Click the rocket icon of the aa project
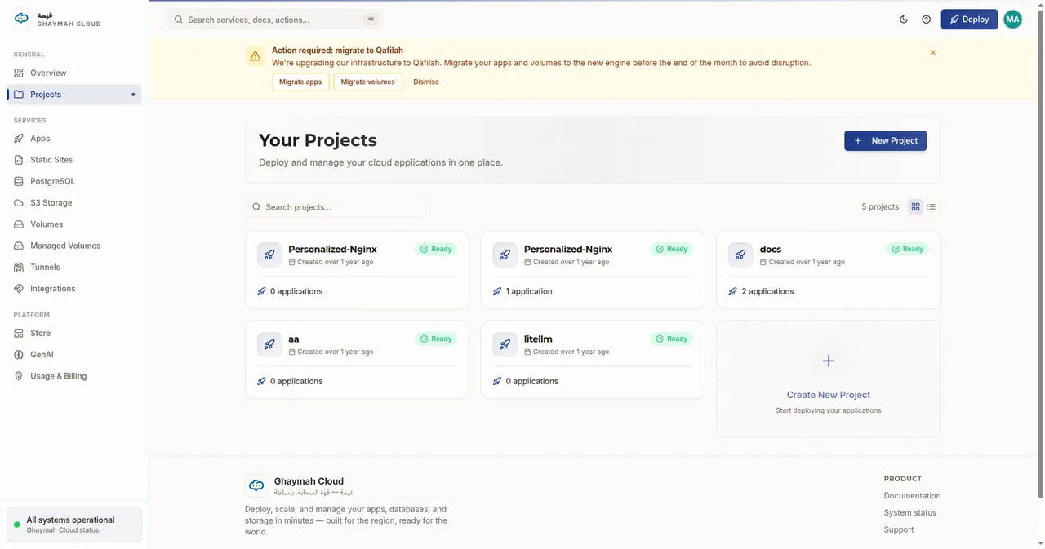This screenshot has height=549, width=1045. [x=269, y=344]
